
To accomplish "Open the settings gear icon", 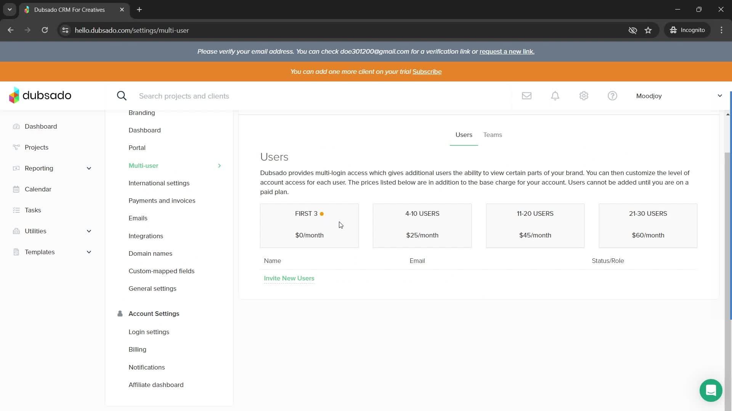I will (x=584, y=96).
